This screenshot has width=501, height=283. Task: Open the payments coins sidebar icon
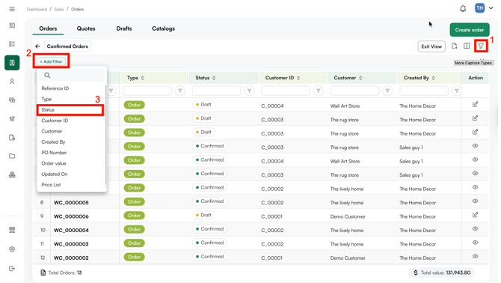click(x=12, y=100)
